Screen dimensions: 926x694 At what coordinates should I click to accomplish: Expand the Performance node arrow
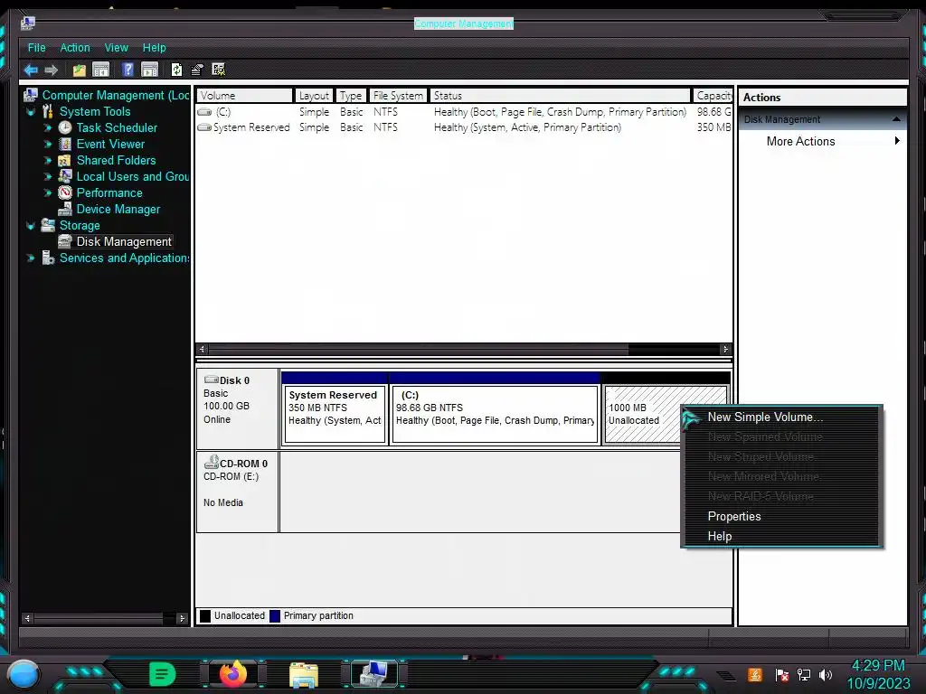click(x=48, y=193)
